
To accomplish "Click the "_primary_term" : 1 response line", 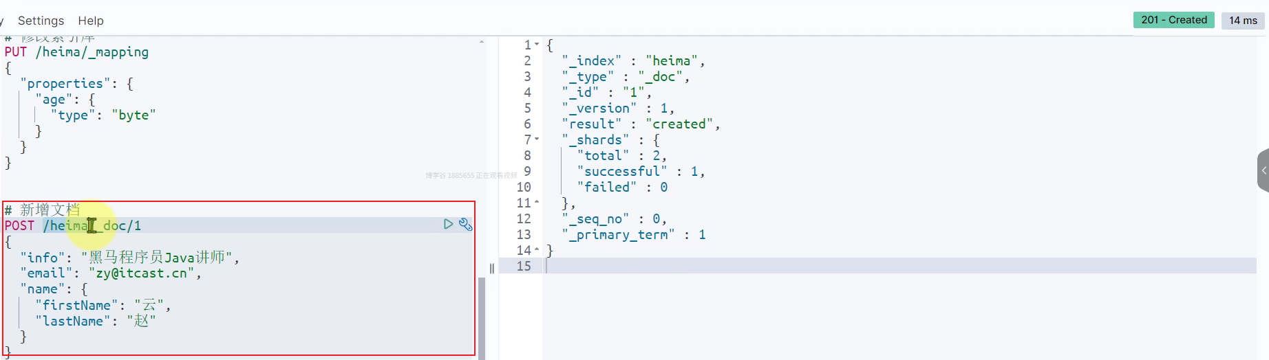I will tap(634, 234).
